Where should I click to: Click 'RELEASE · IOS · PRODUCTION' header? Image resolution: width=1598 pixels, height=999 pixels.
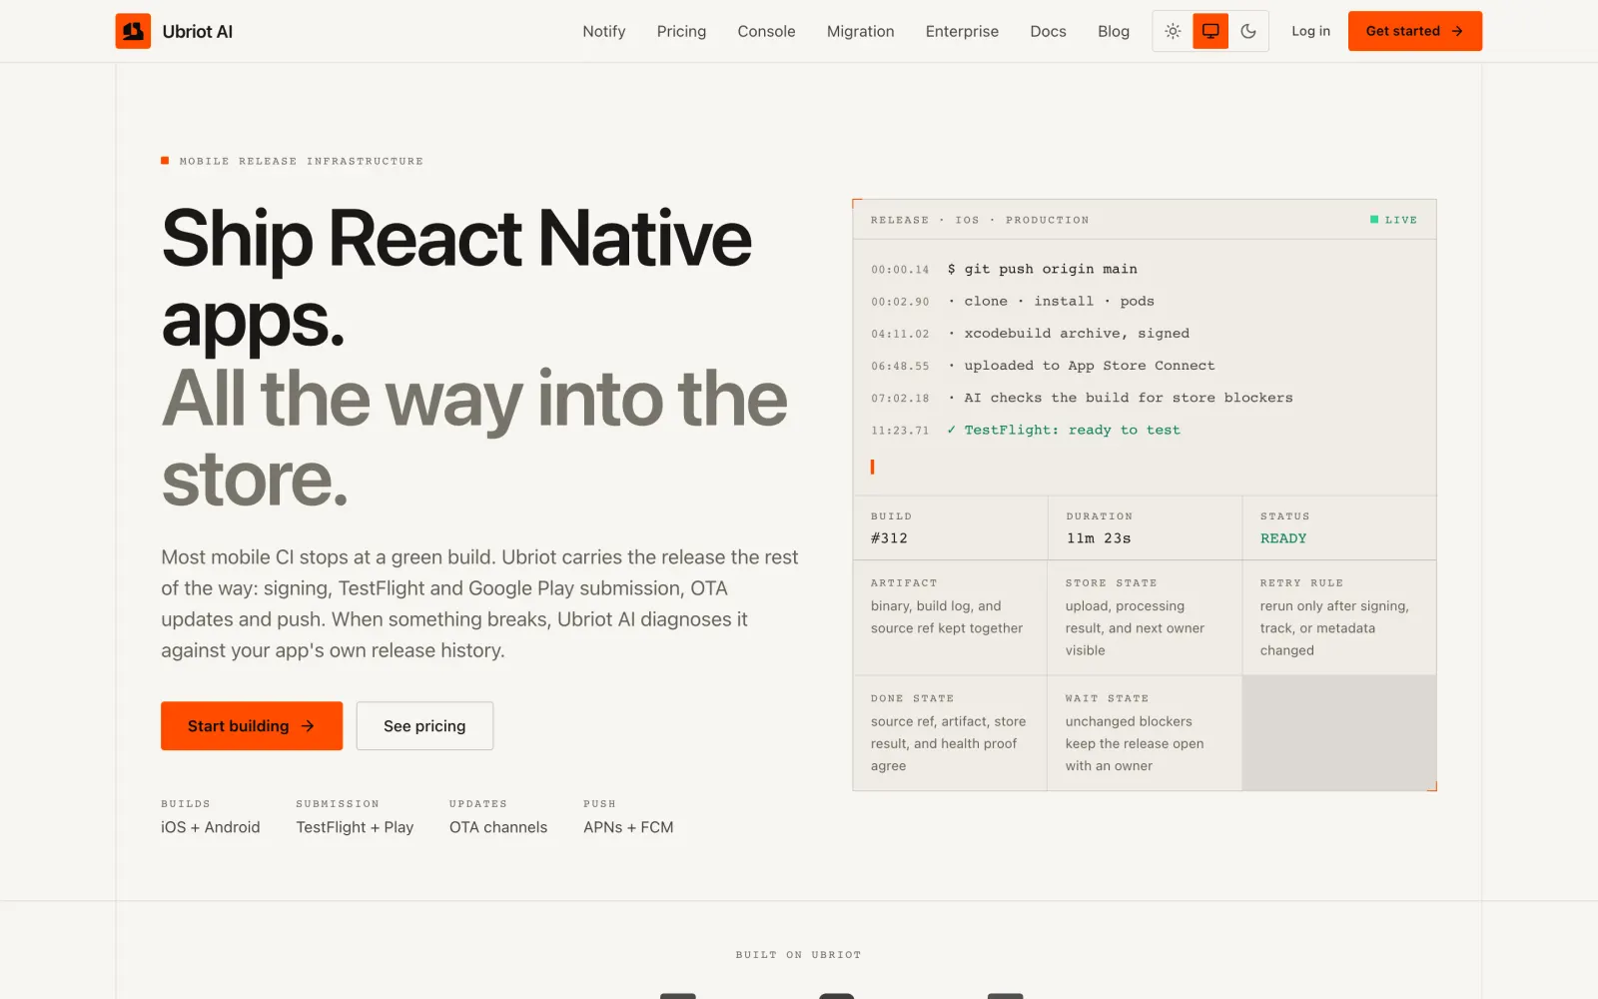[980, 220]
